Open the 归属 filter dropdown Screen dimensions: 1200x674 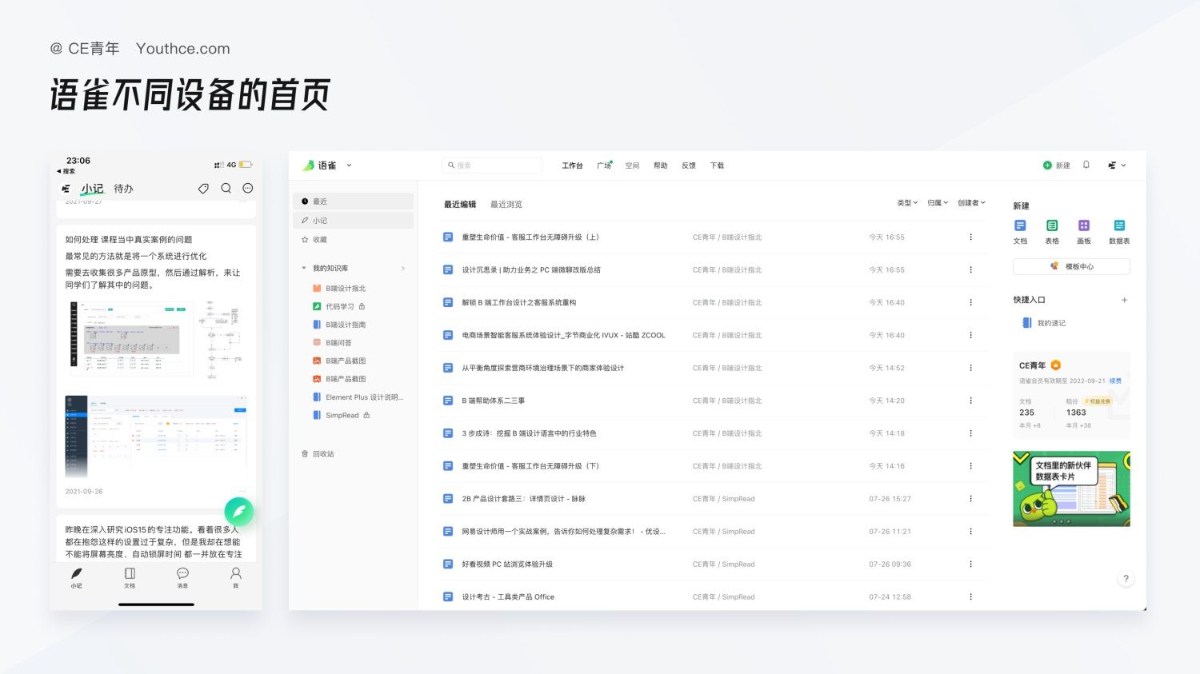click(x=938, y=203)
